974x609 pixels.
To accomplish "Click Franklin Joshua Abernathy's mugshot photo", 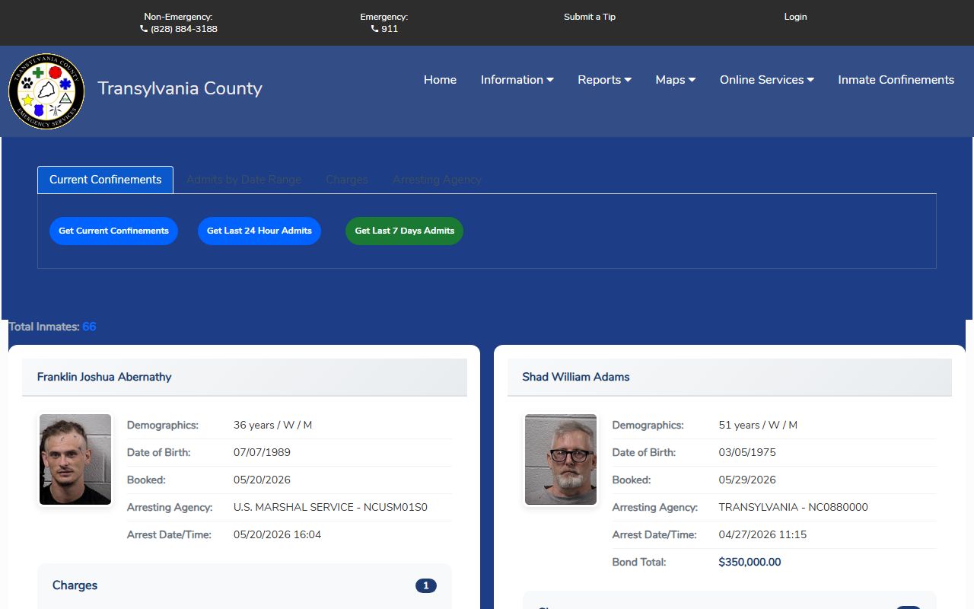I will pyautogui.click(x=75, y=459).
